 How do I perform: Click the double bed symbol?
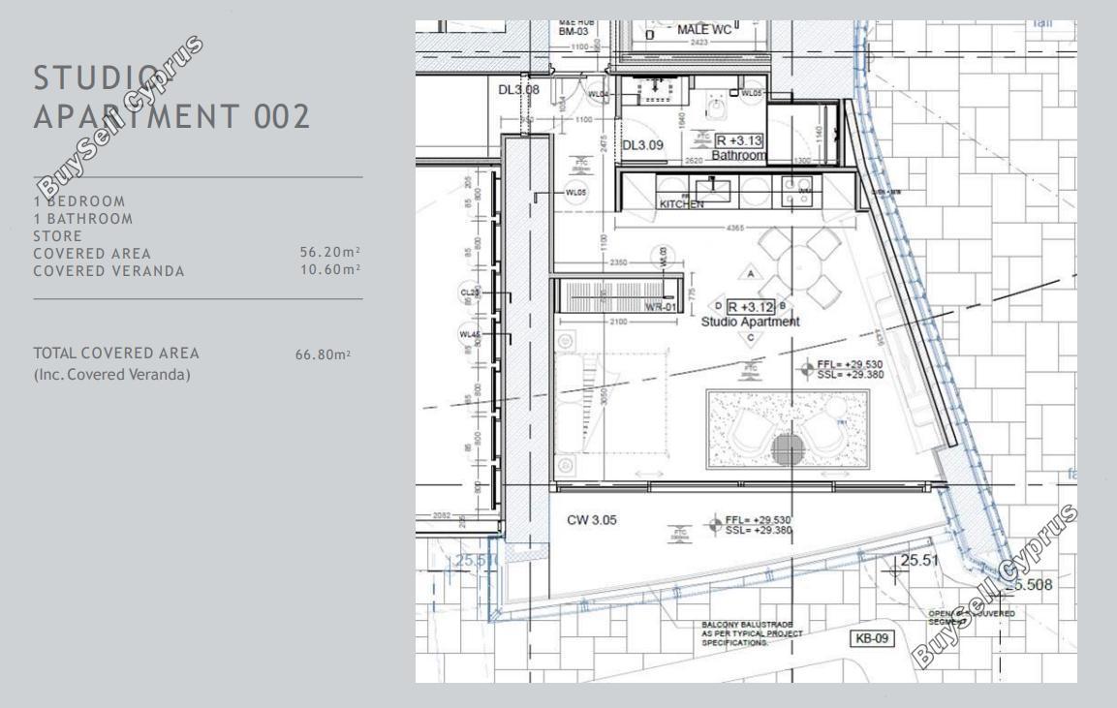611,403
